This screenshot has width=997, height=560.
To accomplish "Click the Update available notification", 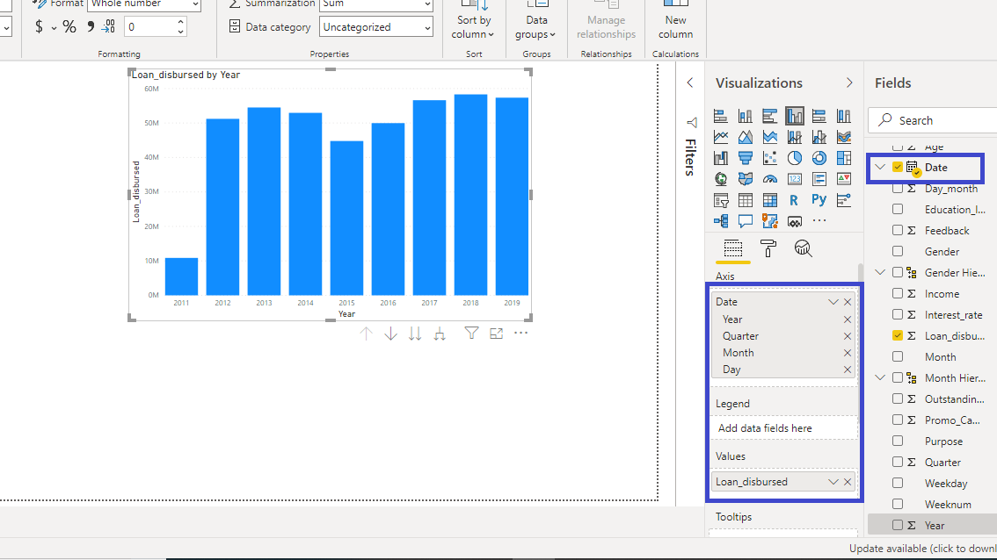I will (922, 549).
